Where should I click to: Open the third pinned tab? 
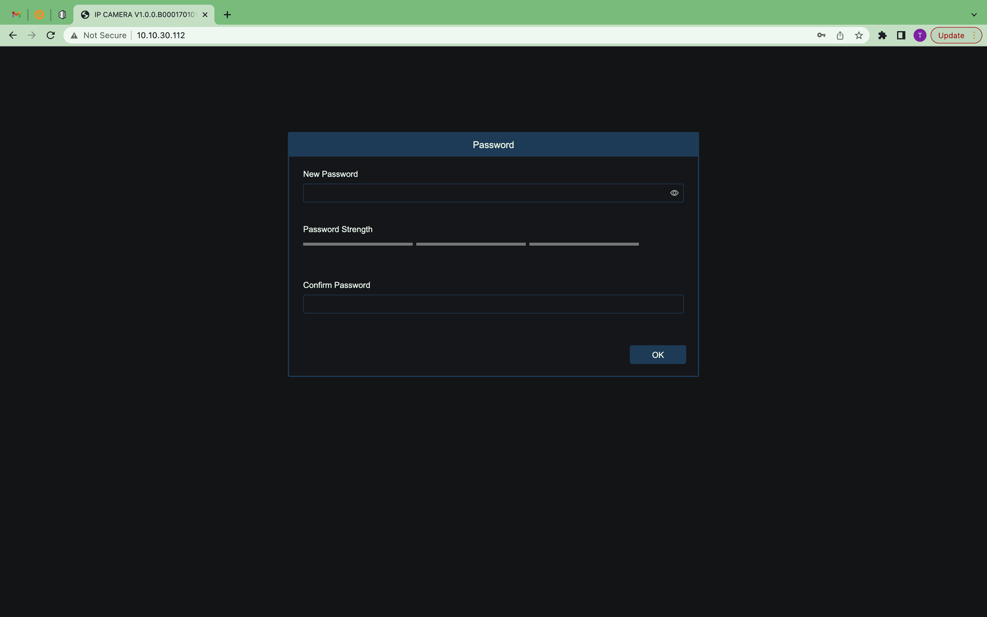click(x=62, y=15)
